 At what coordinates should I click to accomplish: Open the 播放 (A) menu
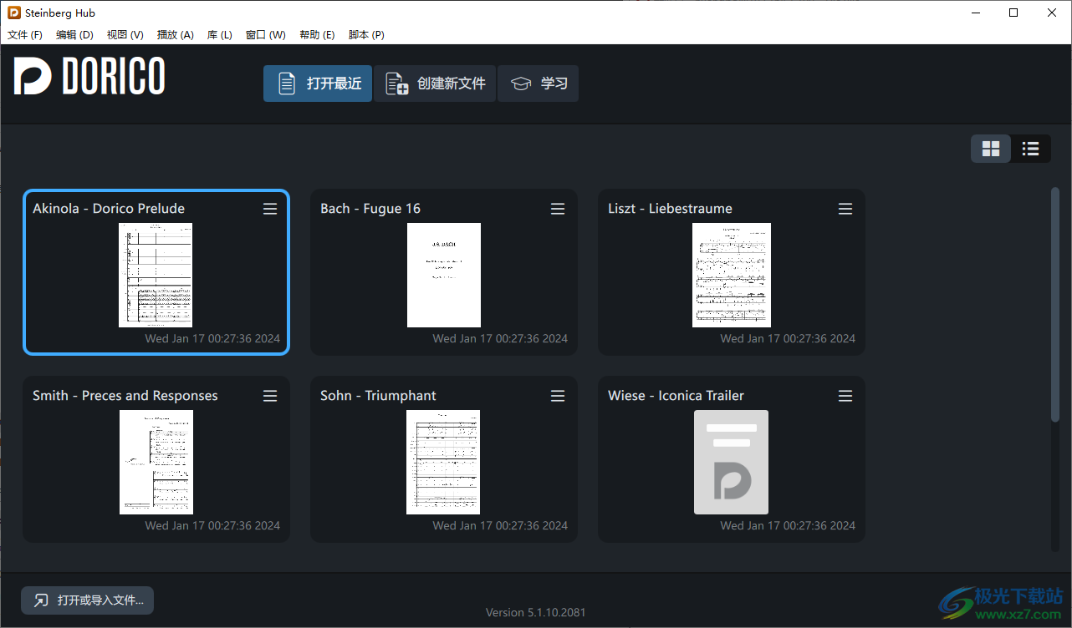(x=176, y=35)
